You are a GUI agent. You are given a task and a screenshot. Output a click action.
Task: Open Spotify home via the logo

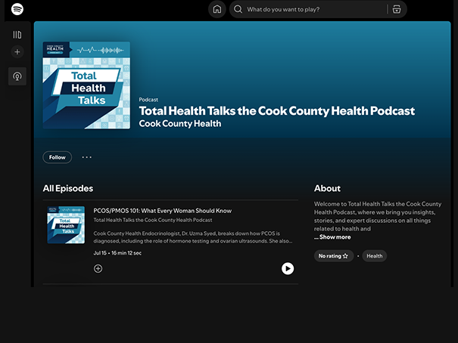point(17,9)
